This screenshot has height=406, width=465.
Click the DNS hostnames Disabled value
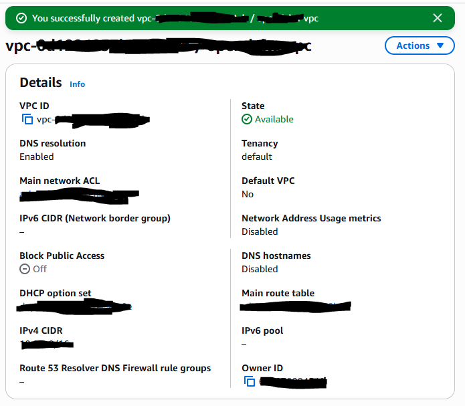[260, 269]
